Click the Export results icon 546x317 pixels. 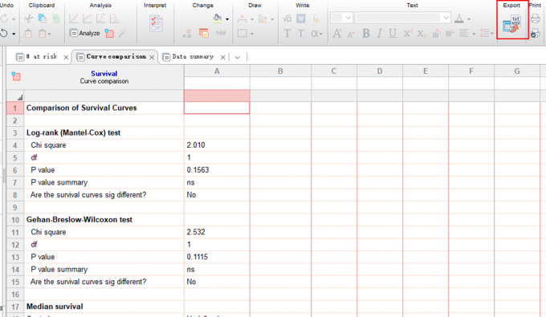(x=512, y=25)
